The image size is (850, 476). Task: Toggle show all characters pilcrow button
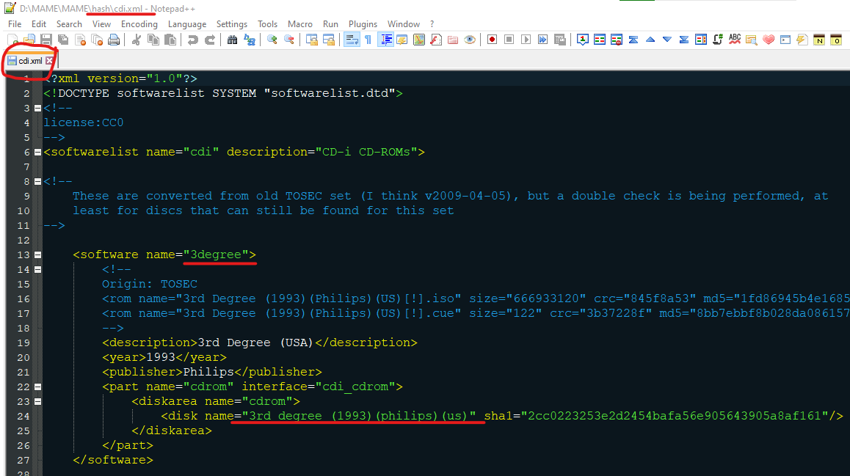point(368,40)
